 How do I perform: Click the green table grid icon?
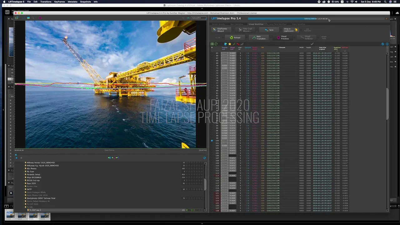212,44
